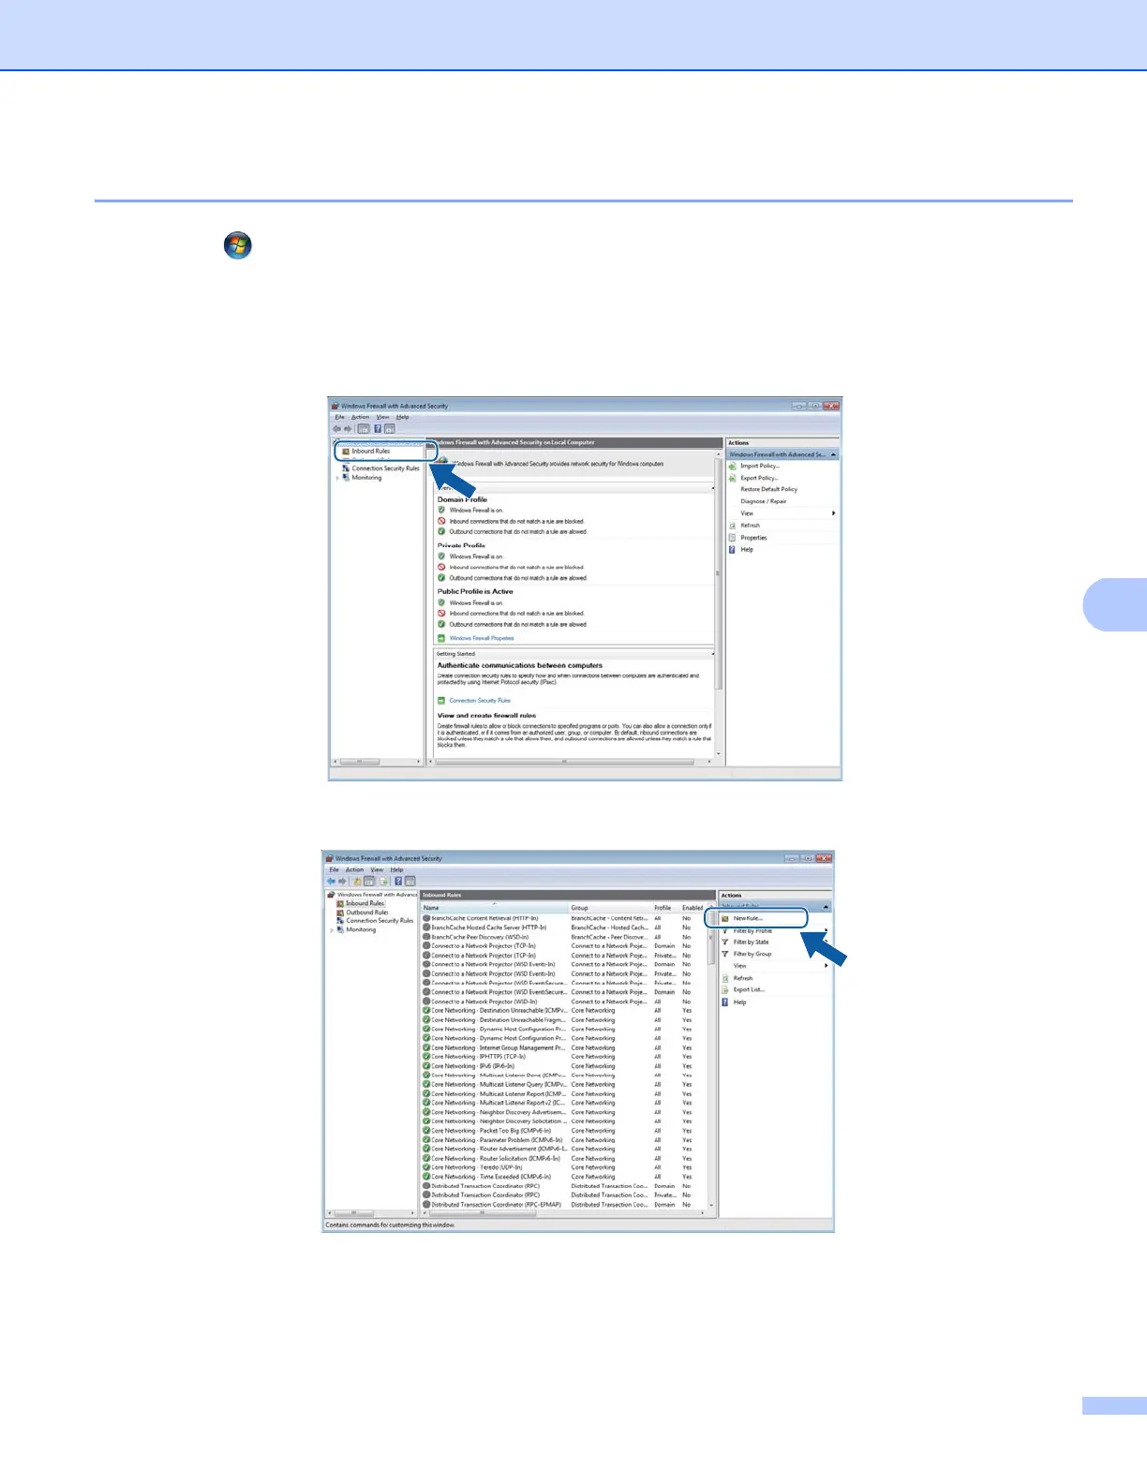Click blue Help icon in Inbound Rules window toolbar
The width and height of the screenshot is (1147, 1484).
[x=398, y=881]
